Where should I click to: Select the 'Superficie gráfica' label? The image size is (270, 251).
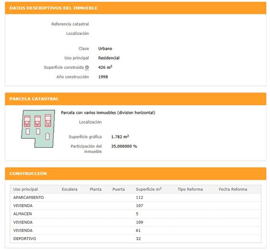tap(85, 137)
